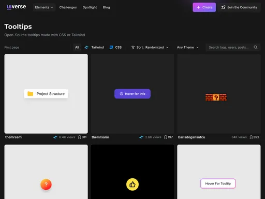265x199 pixels.
Task: Click bookmark icon showing 392 saves
Action: pos(251,137)
